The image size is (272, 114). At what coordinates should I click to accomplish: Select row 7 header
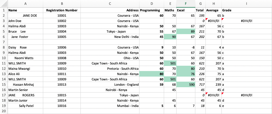[x=4, y=42]
